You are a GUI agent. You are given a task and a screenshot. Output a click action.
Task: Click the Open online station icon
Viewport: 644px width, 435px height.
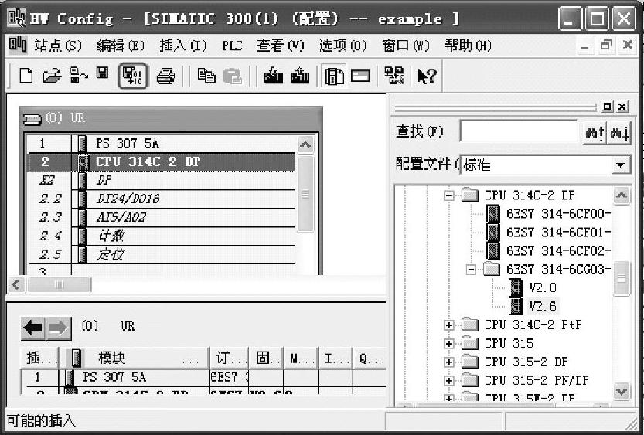click(77, 76)
